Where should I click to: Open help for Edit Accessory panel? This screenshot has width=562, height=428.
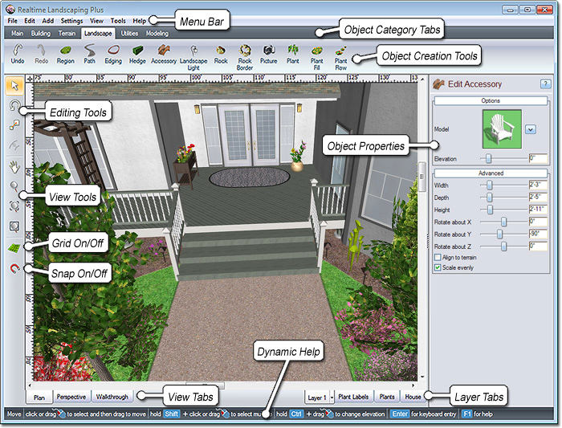click(545, 84)
